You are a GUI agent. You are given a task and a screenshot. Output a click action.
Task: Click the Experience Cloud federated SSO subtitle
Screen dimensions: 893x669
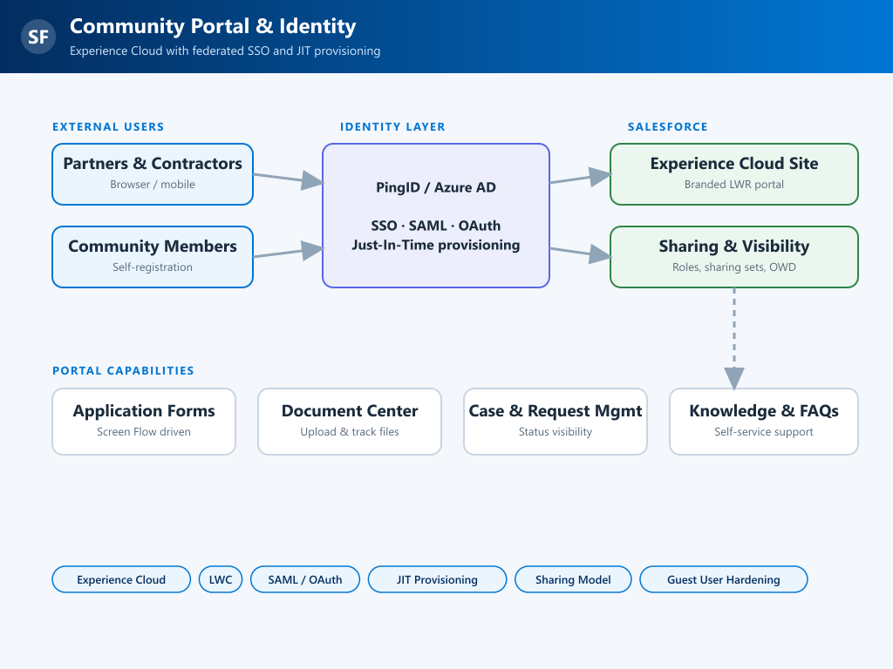(225, 51)
